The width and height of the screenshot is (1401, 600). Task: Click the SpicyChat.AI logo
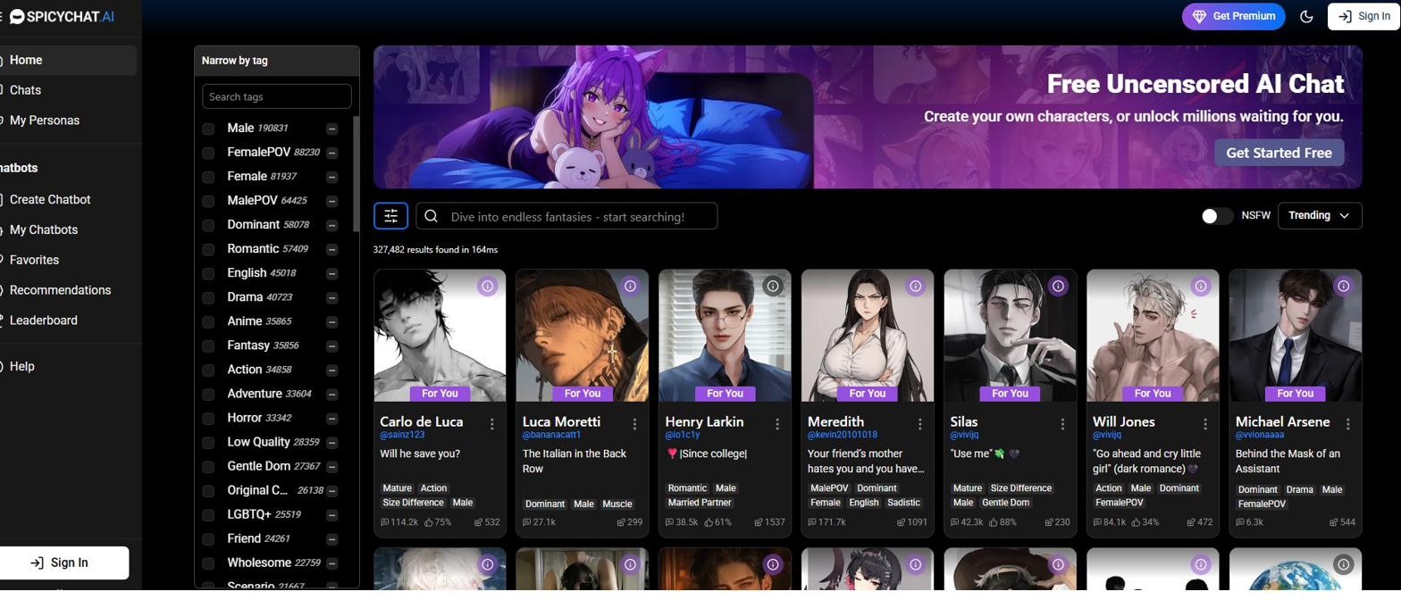pos(62,16)
